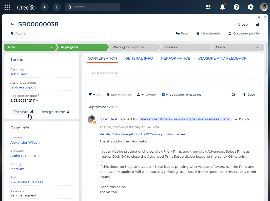Click the Service request category value
The height and width of the screenshot is (201, 270).
coord(23,195)
